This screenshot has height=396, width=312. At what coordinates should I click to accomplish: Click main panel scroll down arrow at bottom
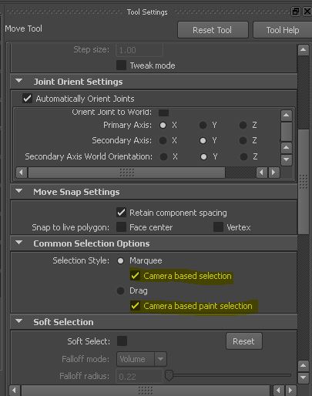point(304,378)
